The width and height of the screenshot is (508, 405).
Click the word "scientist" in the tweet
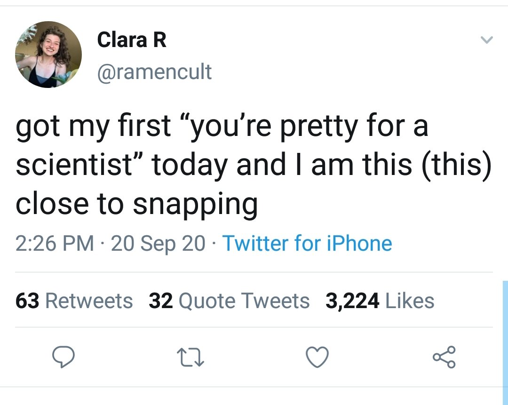[x=79, y=166]
